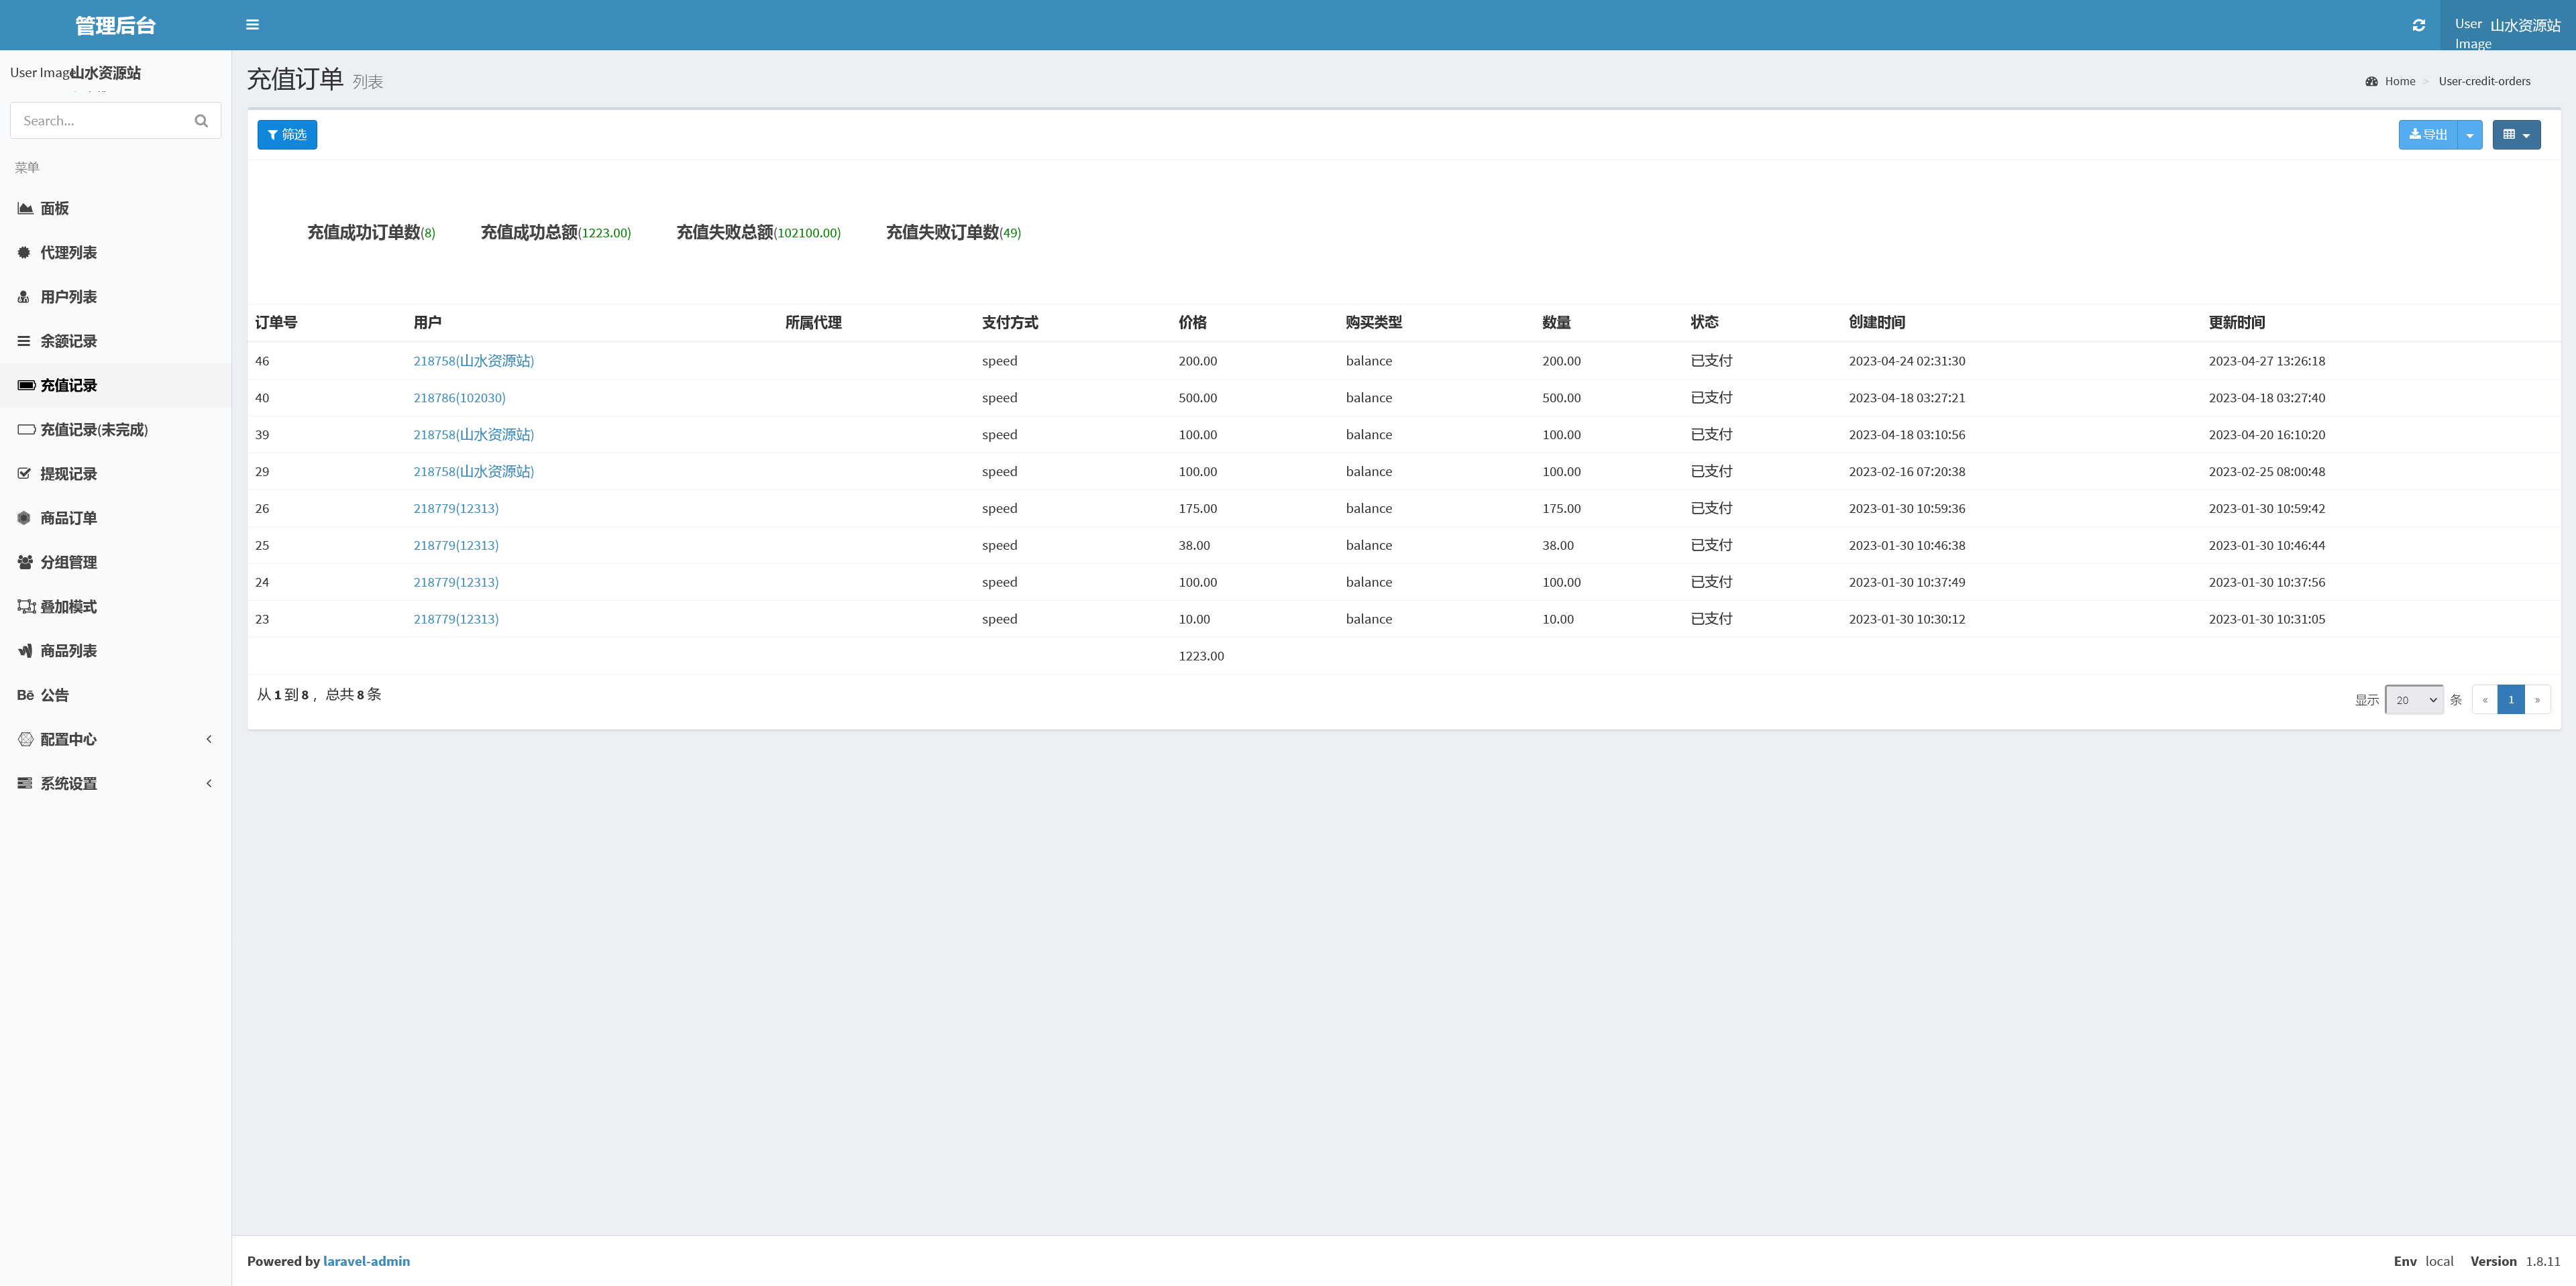Viewport: 2576px width, 1286px height.
Task: Open 充值记录(未完成) menu item
Action: click(94, 430)
